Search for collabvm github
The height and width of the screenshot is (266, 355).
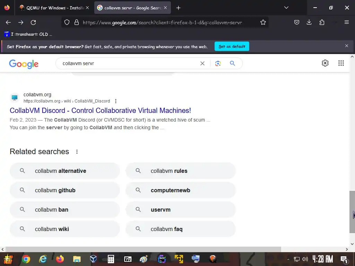[65, 190]
